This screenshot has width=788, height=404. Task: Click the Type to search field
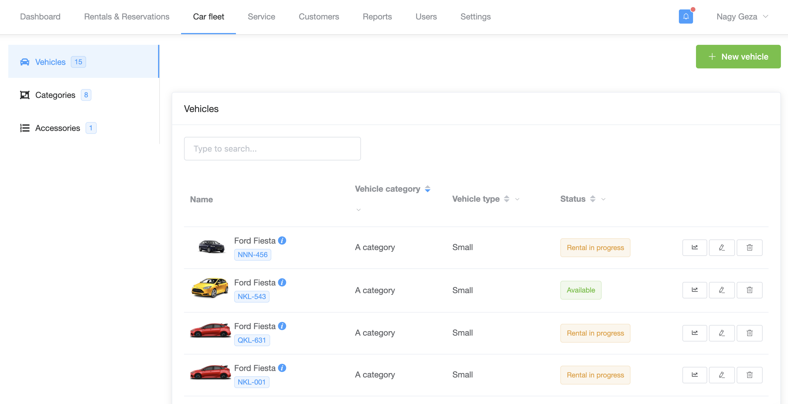click(x=272, y=149)
